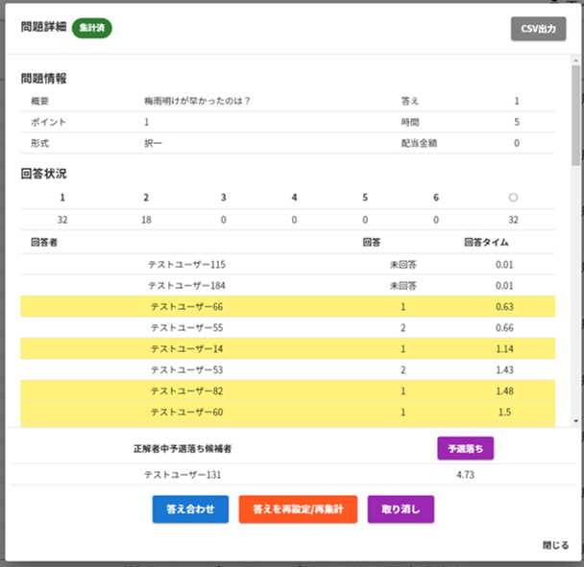Click the 問題情報 section heading
Image resolution: width=584 pixels, height=567 pixels.
tap(43, 79)
